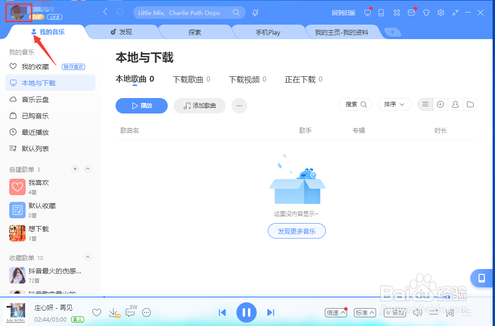Collapse the 自建歌单 playlist section
The width and height of the screenshot is (495, 326).
87,169
